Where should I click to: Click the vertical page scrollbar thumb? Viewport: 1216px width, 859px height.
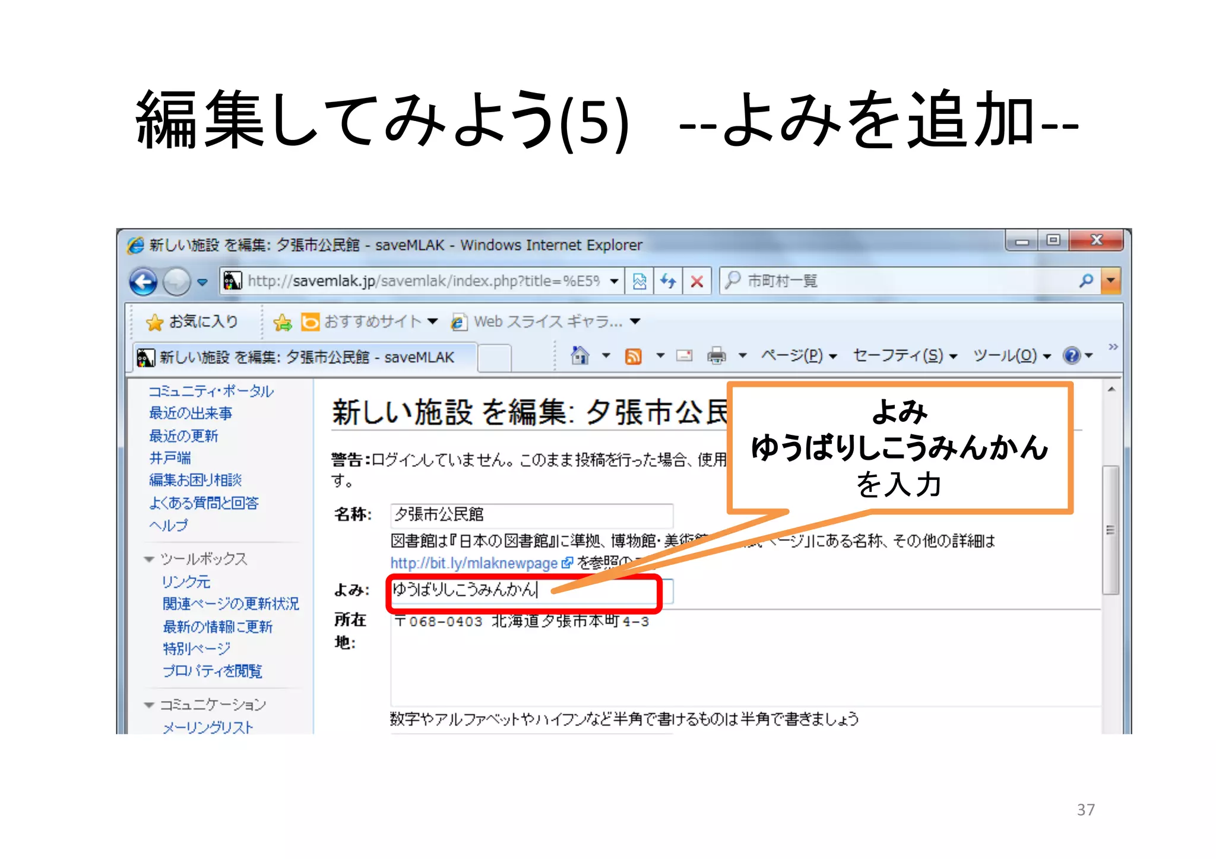pyautogui.click(x=1110, y=529)
